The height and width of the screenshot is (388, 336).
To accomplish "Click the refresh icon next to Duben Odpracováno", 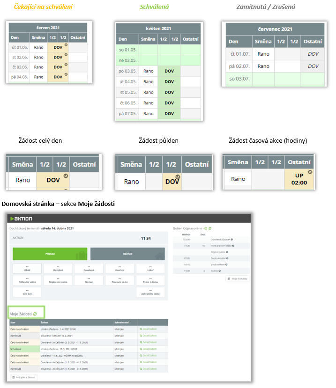I will click(x=209, y=228).
